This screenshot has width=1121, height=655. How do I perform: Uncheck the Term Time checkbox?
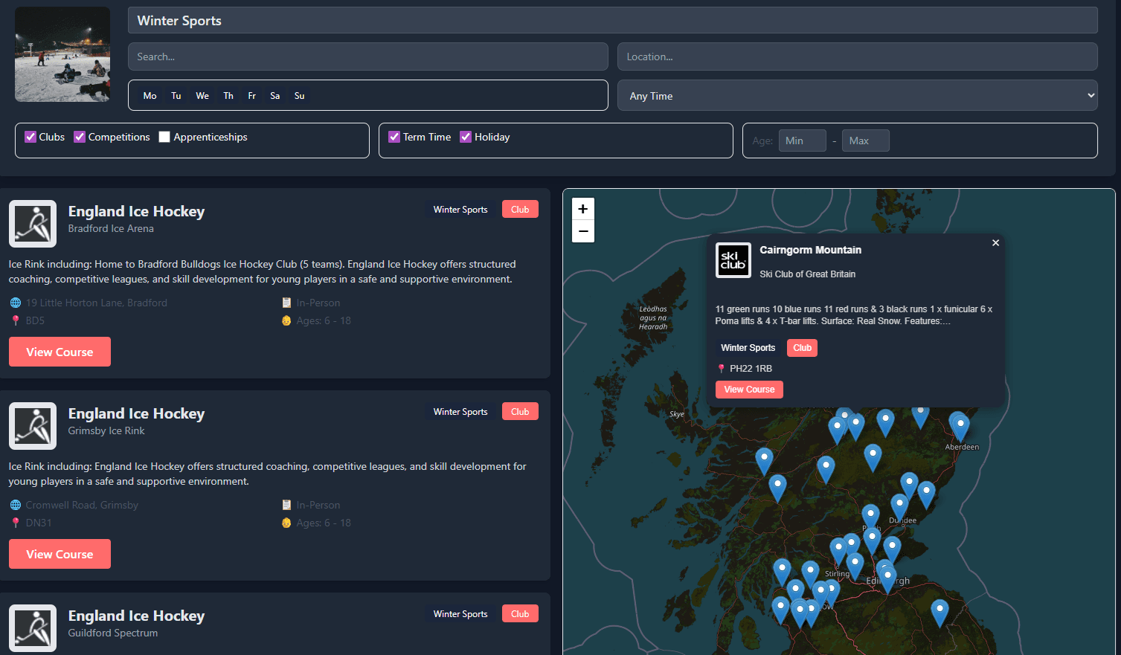394,137
